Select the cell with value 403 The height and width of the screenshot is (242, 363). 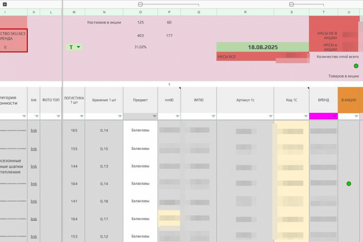coord(140,35)
